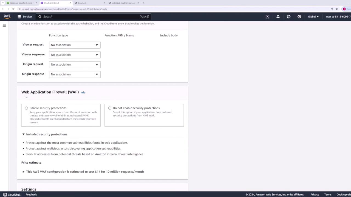Launch CloudShell from the top navigation bar
This screenshot has height=197, width=351.
coord(267,17)
